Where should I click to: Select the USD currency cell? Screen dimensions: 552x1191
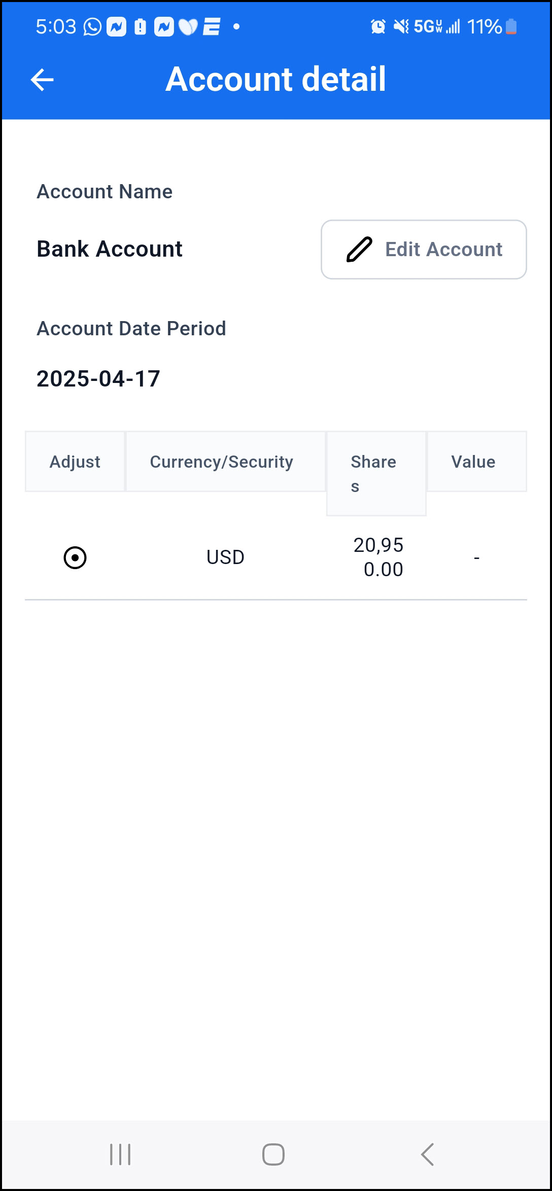pyautogui.click(x=226, y=557)
